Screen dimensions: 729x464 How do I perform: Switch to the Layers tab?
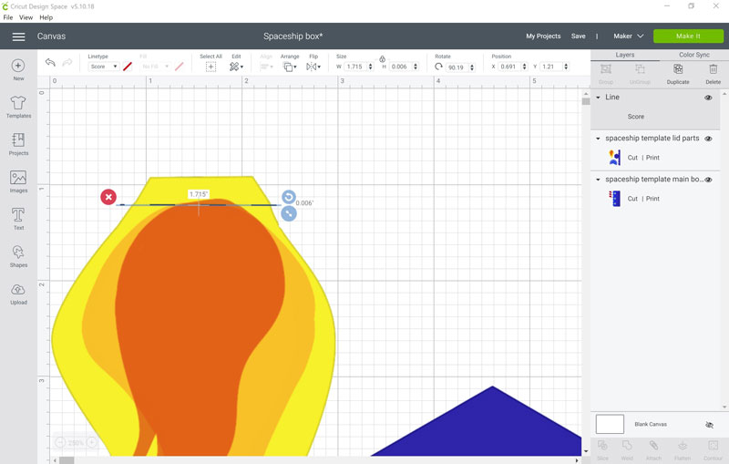625,55
